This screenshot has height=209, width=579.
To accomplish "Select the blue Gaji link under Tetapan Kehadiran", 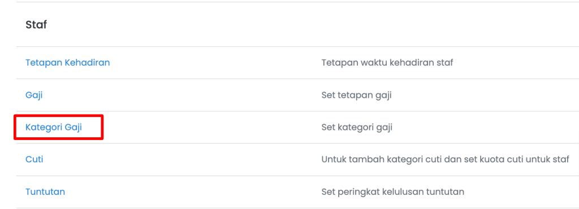I will click(x=34, y=95).
